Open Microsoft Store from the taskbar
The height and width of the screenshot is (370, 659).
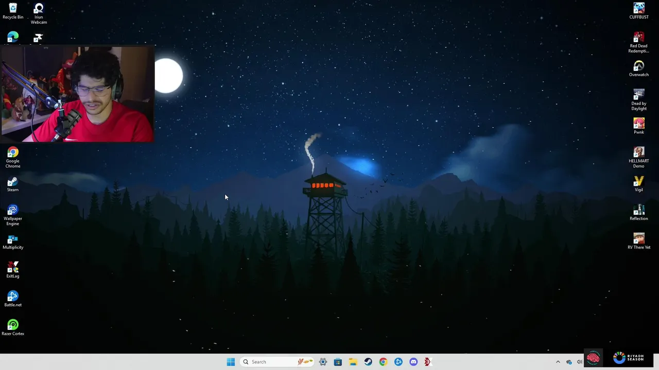(338, 362)
